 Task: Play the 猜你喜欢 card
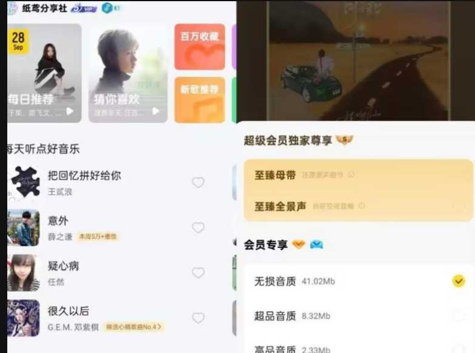point(156,111)
